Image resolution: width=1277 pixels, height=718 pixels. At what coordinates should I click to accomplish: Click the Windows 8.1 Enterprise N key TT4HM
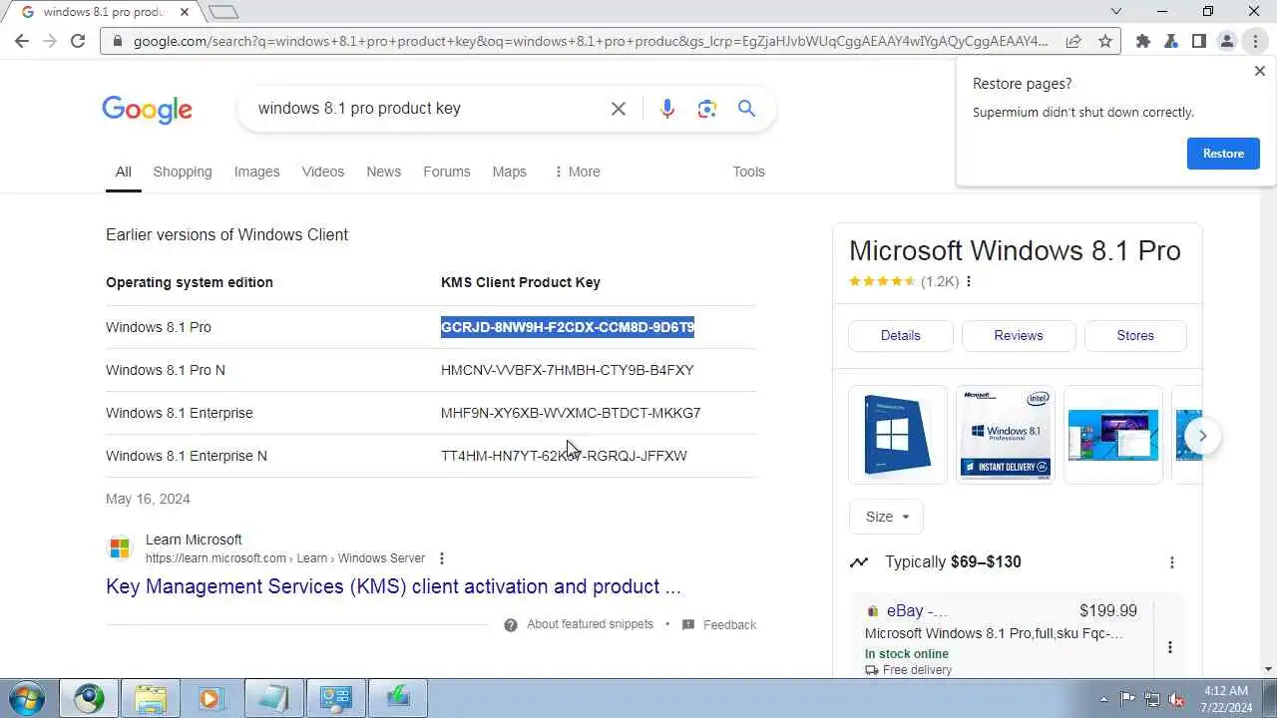(x=564, y=456)
